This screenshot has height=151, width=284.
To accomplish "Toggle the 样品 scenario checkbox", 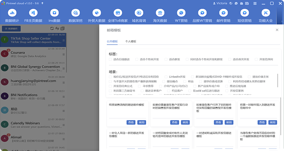I will 185,81.
